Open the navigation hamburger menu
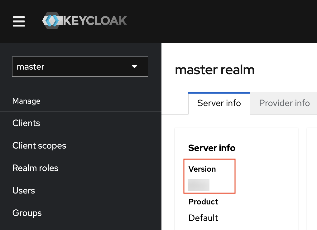 coord(19,22)
